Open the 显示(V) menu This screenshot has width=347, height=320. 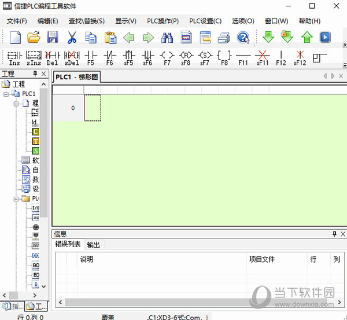pos(125,21)
